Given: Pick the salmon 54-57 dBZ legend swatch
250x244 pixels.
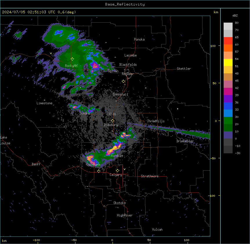Looking at the screenshot, I should [228, 55].
